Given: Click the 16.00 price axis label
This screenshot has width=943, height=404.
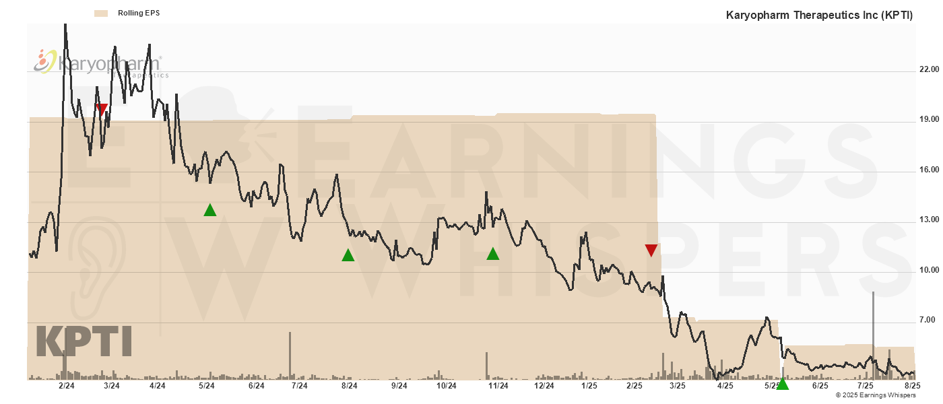Looking at the screenshot, I should coord(929,170).
